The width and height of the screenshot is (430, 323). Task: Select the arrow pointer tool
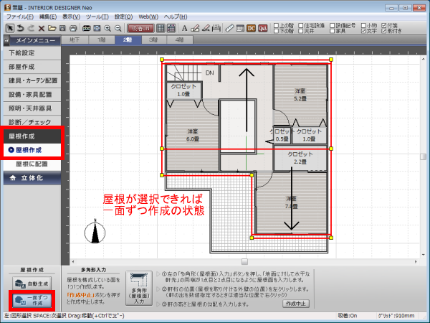point(9,28)
